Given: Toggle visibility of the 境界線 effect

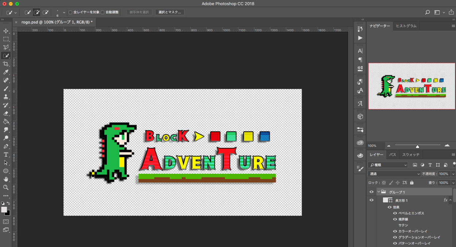Looking at the screenshot, I should [x=395, y=219].
